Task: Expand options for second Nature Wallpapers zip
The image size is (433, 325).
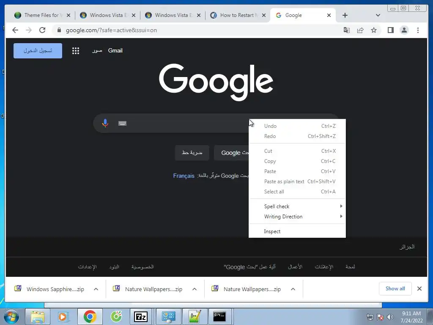Action: point(293,289)
